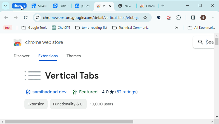Go back to previous page
The width and height of the screenshot is (219, 124).
pos(6,18)
